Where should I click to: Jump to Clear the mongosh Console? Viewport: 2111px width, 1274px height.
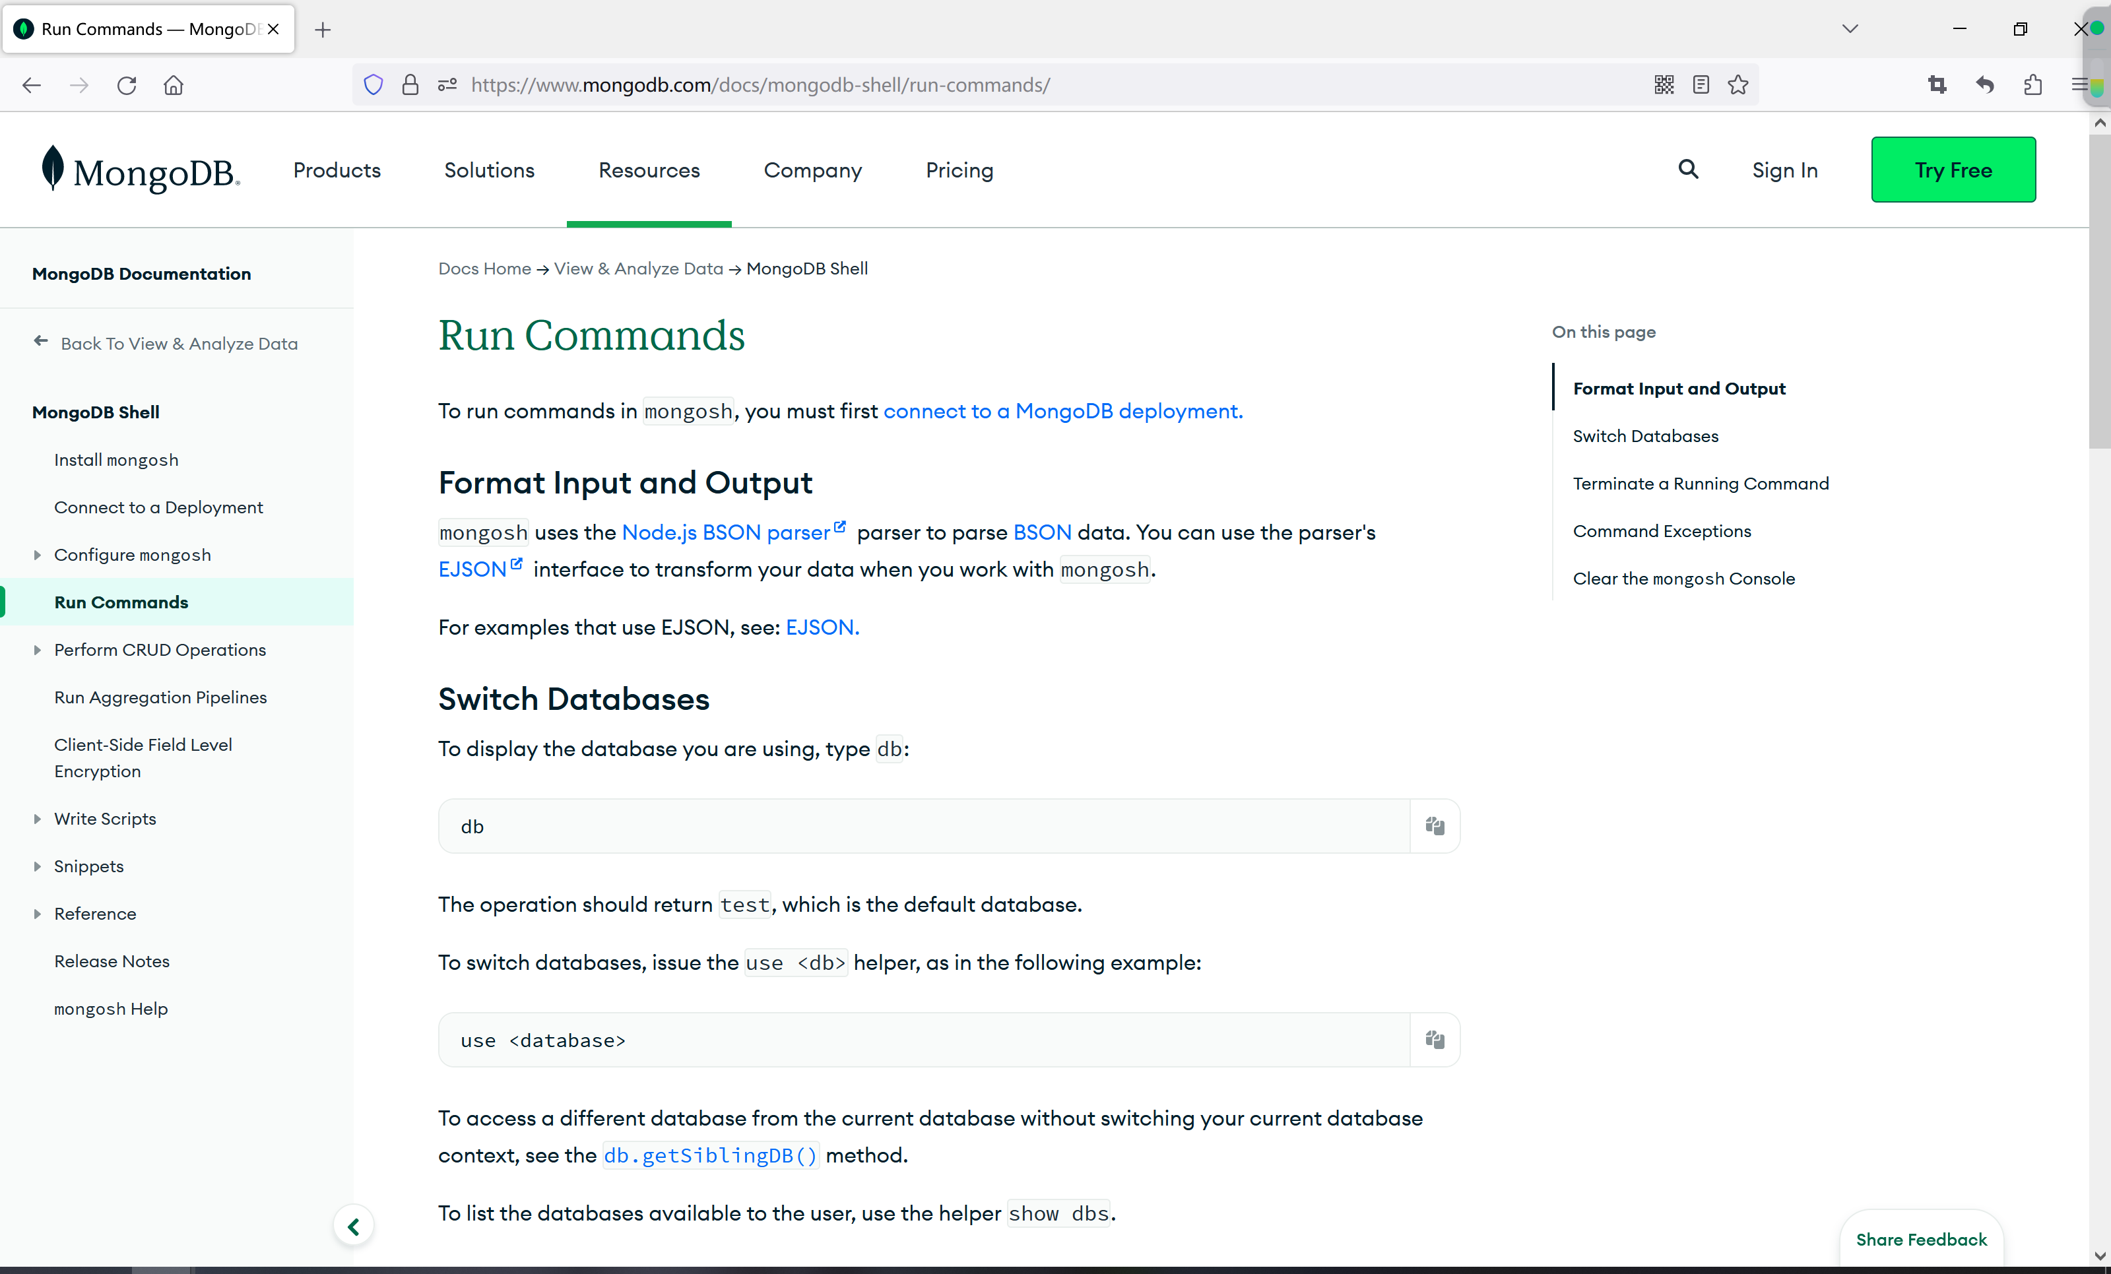pyautogui.click(x=1683, y=579)
